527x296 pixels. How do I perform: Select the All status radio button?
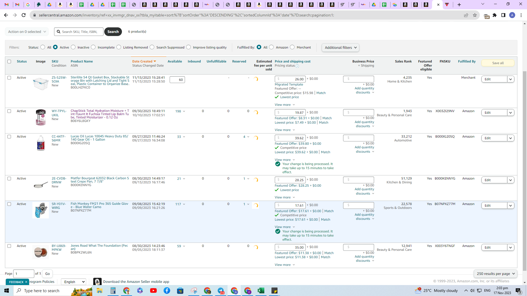click(43, 47)
